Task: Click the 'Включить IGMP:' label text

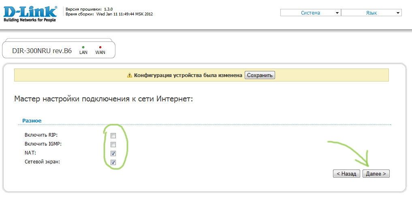Action: click(43, 144)
